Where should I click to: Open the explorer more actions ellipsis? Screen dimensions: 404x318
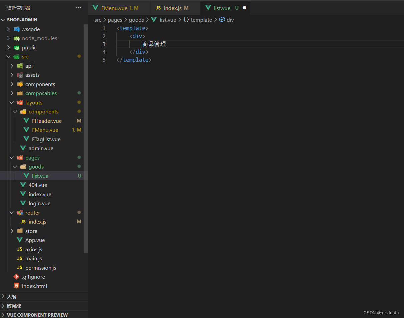point(78,8)
